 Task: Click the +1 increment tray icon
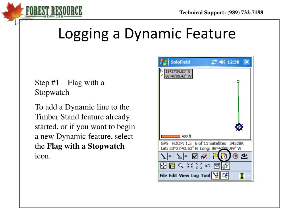coord(244,156)
